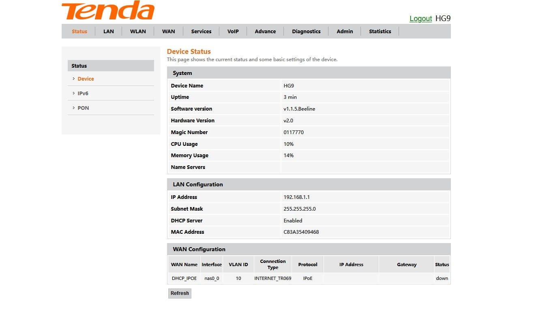The image size is (547, 318).
Task: Click the Status sidebar header
Action: [x=111, y=66]
